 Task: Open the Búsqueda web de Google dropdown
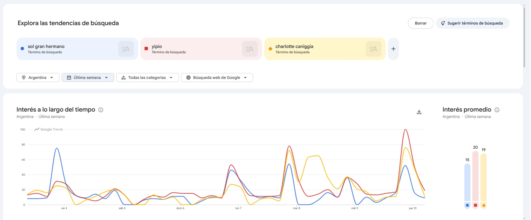(217, 78)
